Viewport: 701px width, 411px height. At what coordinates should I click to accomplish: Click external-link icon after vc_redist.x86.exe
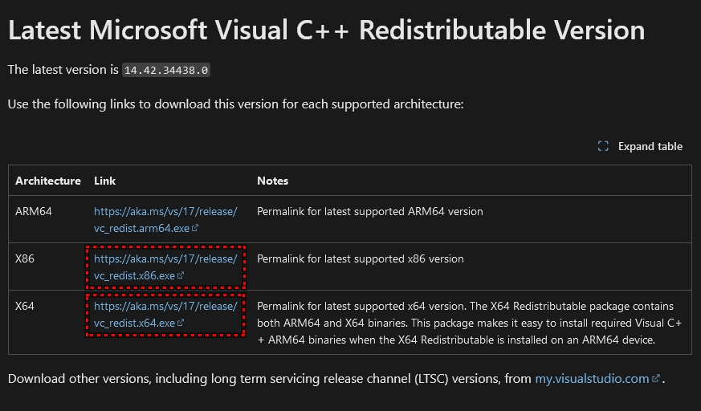pyautogui.click(x=181, y=276)
